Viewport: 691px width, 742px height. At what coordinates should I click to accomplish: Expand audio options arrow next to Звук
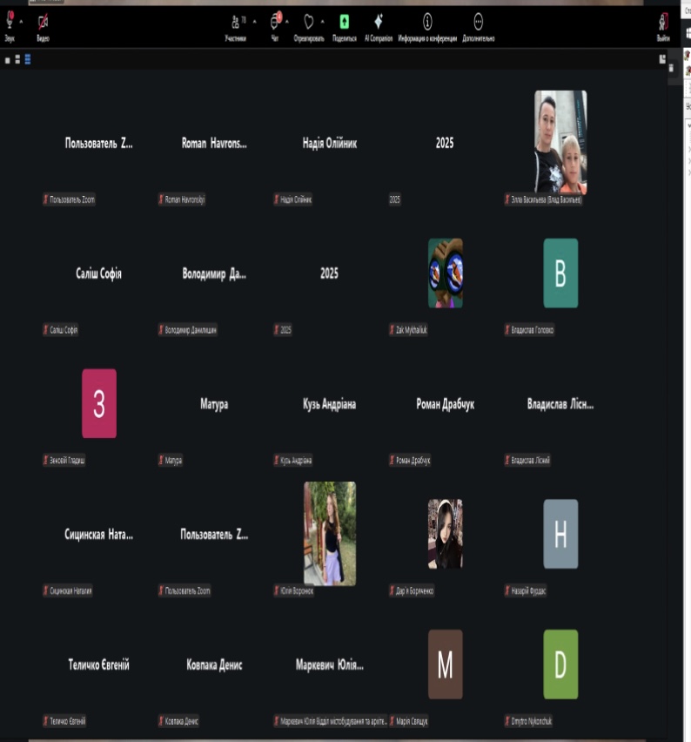point(21,20)
